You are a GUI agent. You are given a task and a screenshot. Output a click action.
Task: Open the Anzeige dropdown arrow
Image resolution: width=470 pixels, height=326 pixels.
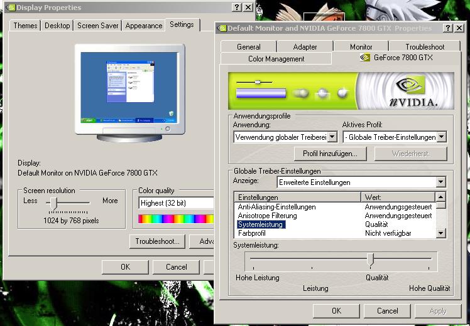pos(440,182)
